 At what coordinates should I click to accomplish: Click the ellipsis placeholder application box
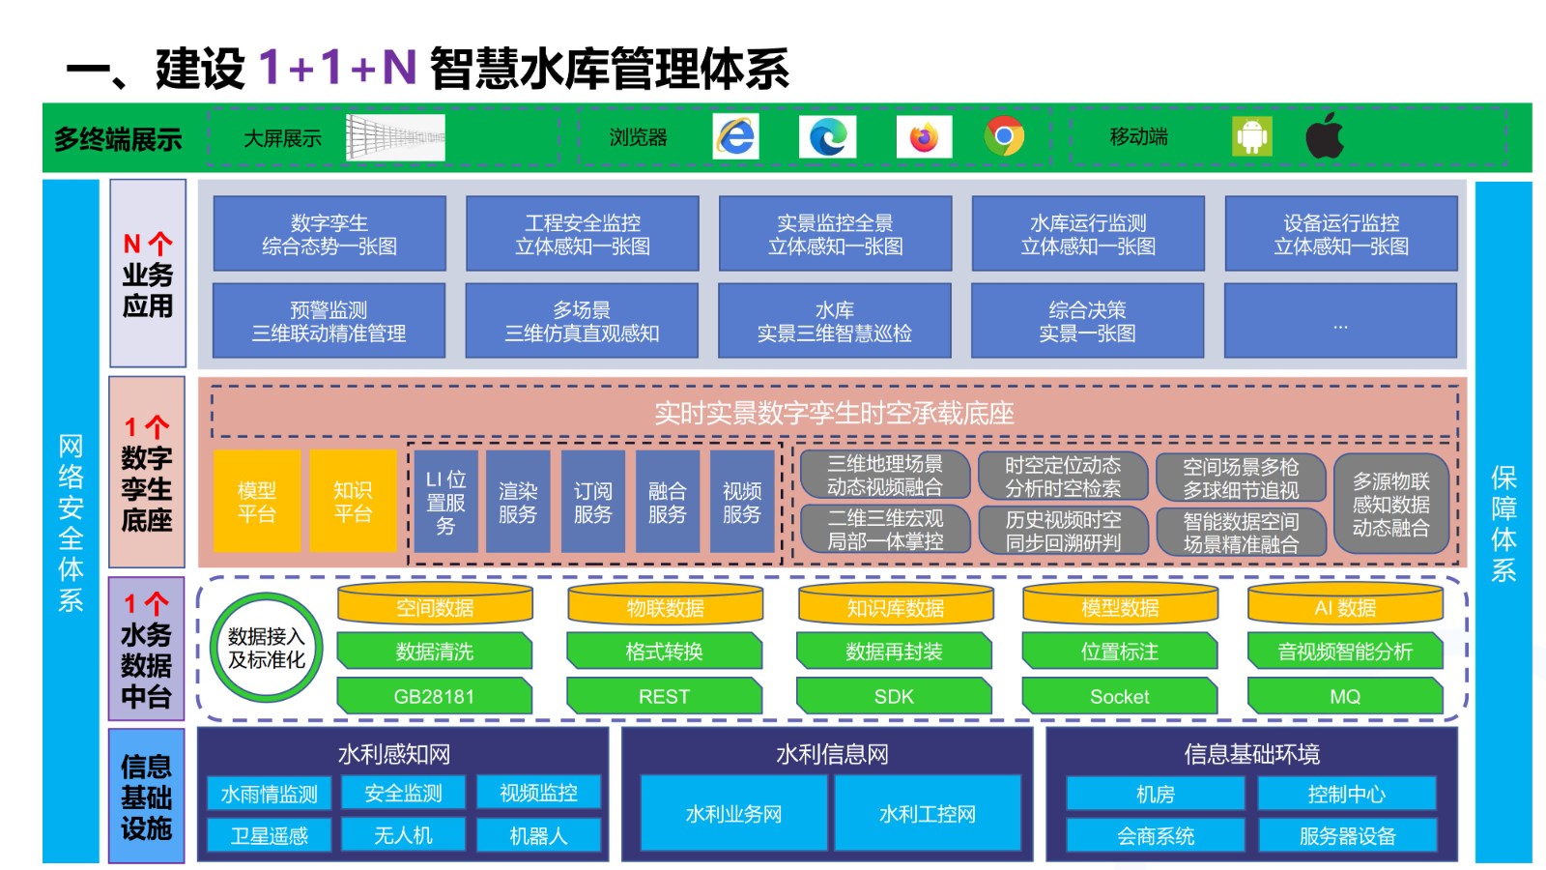(x=1341, y=321)
